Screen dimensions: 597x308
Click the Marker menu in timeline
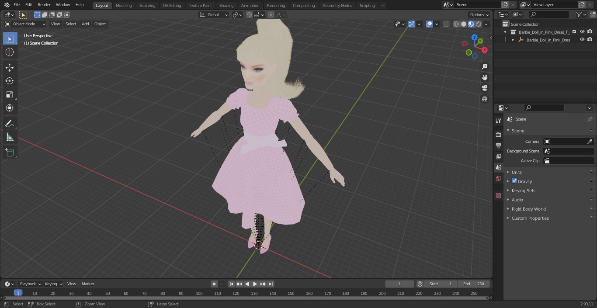click(88, 284)
